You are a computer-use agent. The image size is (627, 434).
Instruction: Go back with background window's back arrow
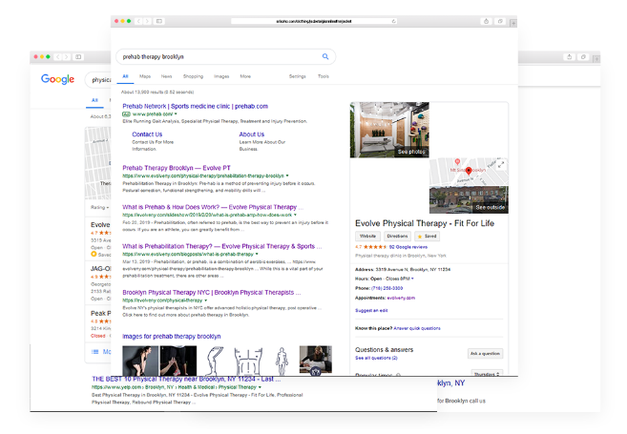[58, 56]
